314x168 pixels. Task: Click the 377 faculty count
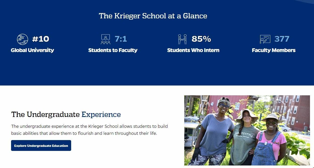[x=282, y=39]
